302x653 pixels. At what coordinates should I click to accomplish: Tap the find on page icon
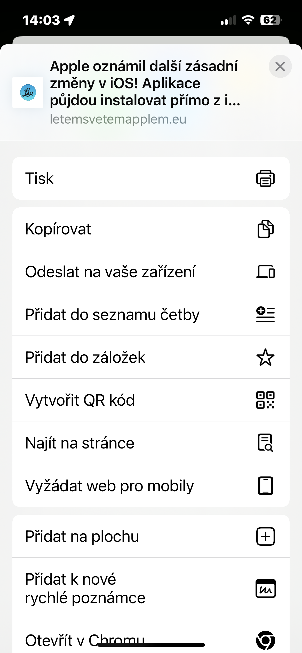[x=265, y=443]
